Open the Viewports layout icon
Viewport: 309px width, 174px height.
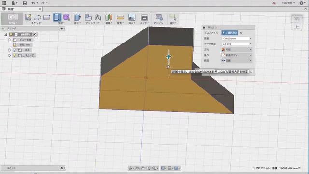click(x=176, y=168)
